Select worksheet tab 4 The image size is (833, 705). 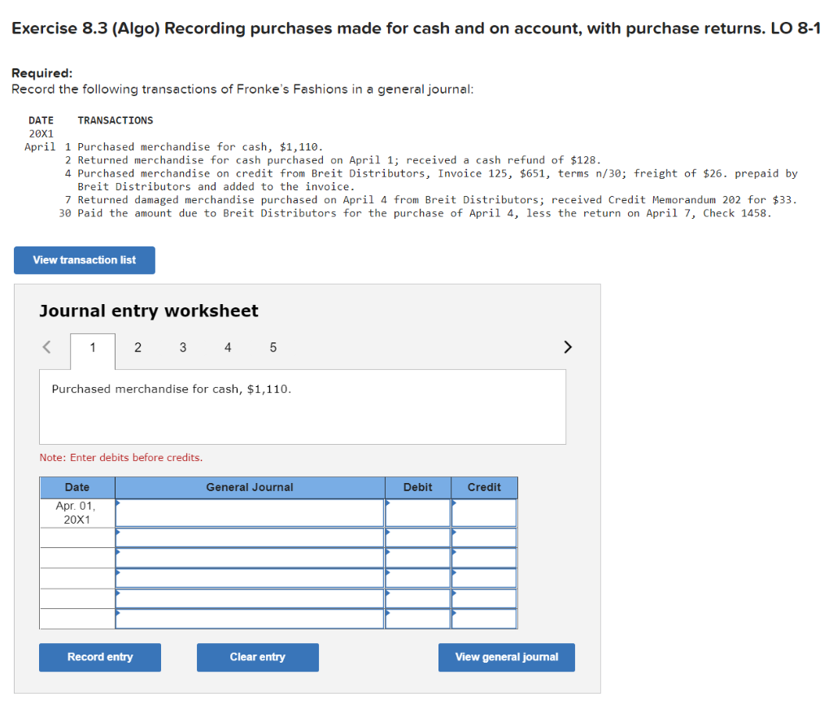point(228,347)
